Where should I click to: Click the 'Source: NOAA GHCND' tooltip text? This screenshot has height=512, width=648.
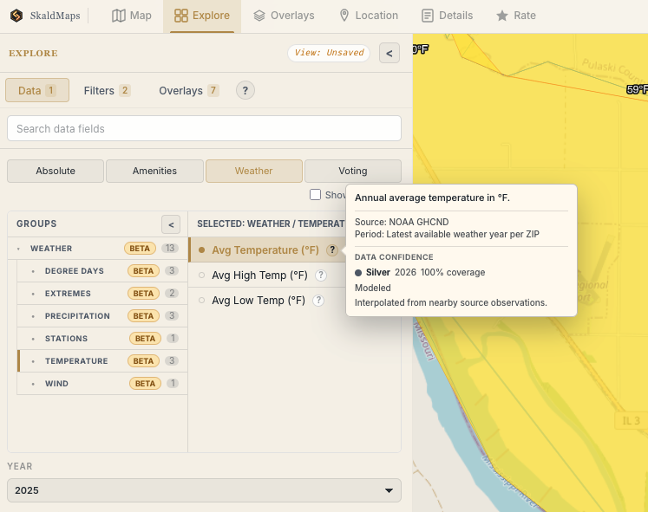[402, 222]
